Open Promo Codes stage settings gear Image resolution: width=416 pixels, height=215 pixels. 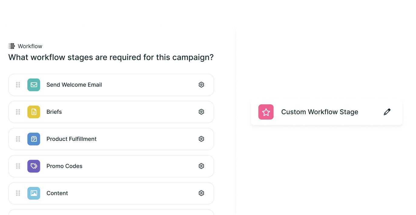pyautogui.click(x=201, y=166)
